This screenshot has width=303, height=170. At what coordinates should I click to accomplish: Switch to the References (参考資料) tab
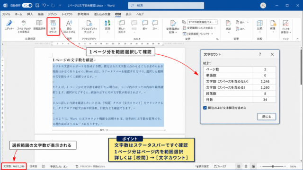coord(83,14)
